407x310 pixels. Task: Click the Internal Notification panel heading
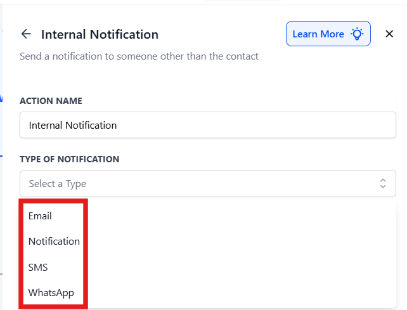point(100,34)
